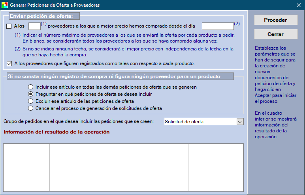Click the Cerrar button
The image size is (305, 195).
tap(275, 34)
